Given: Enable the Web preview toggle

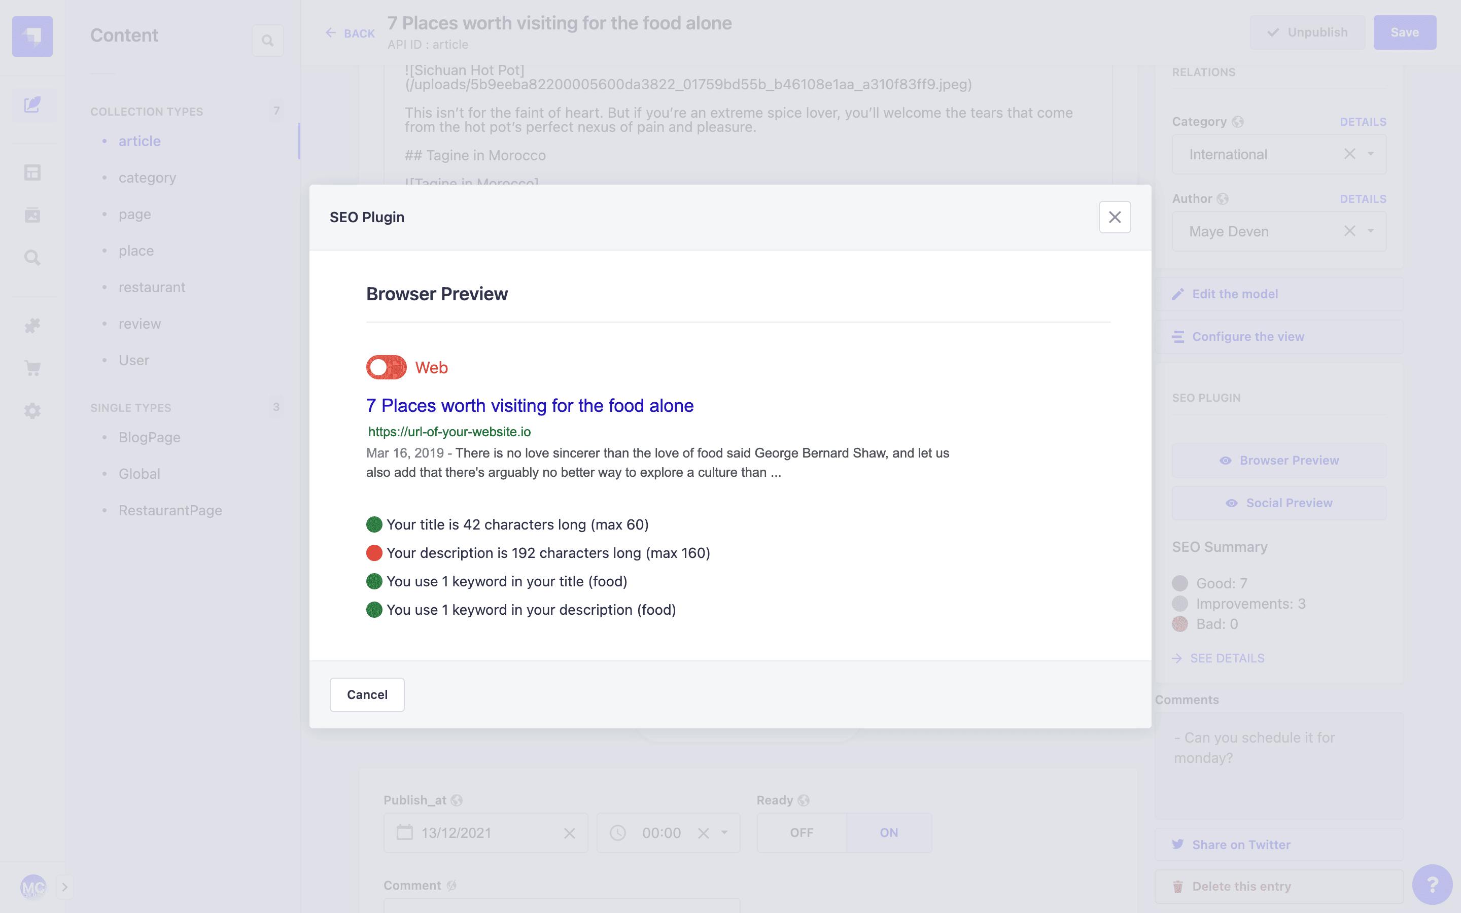Looking at the screenshot, I should 387,367.
